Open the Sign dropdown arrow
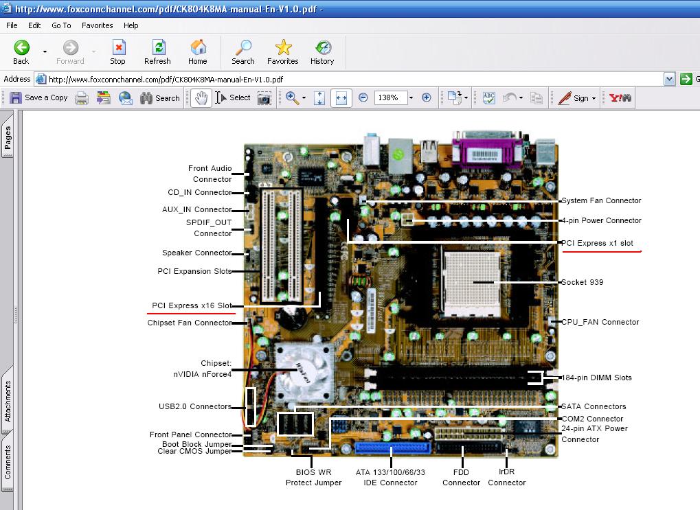The width and height of the screenshot is (700, 510). (x=594, y=98)
